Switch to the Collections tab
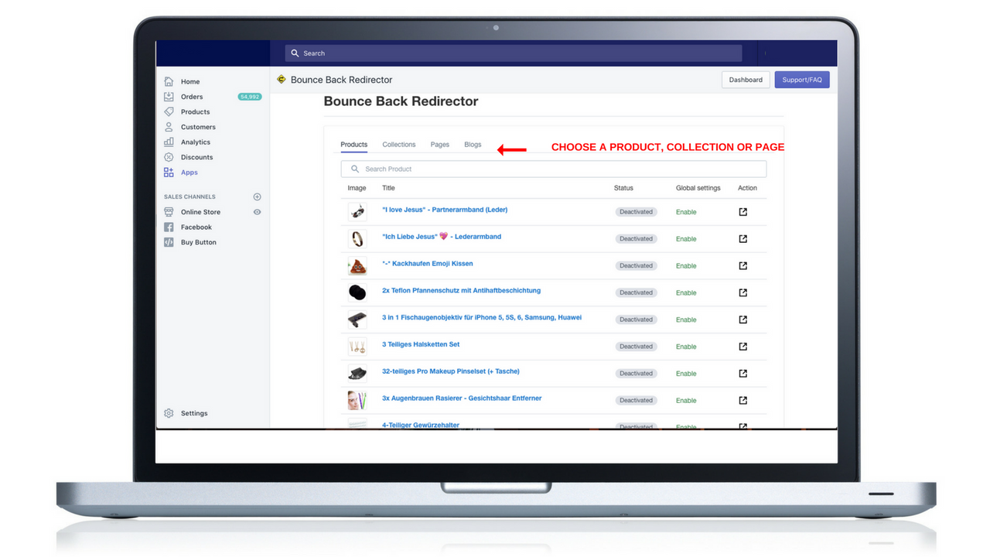 (398, 144)
